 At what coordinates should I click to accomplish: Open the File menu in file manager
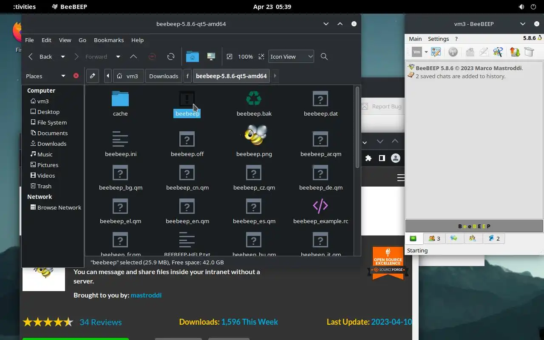coord(29,40)
